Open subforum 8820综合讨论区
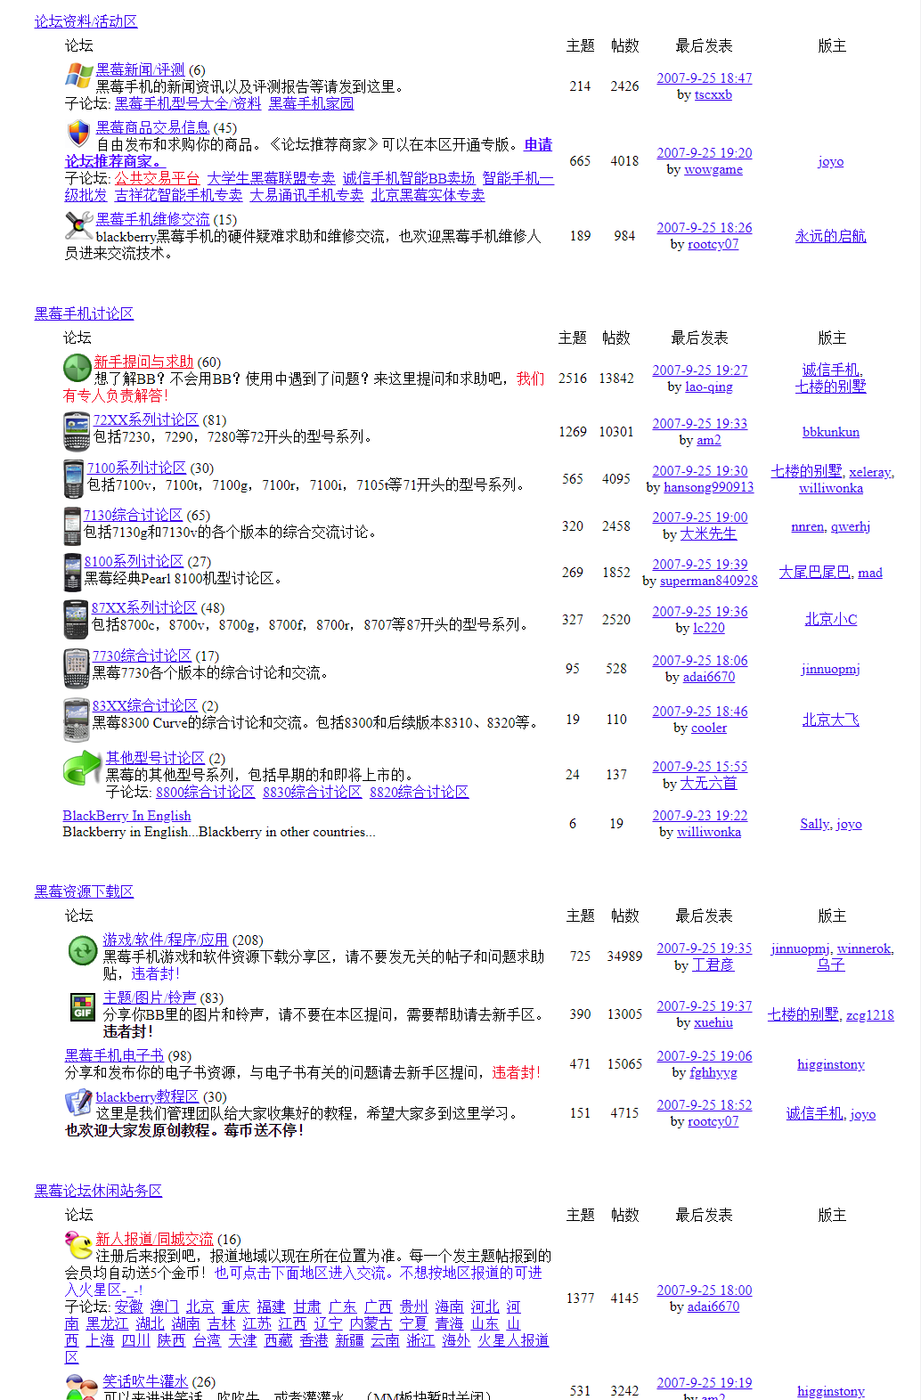The height and width of the screenshot is (1400, 921). click(x=419, y=792)
